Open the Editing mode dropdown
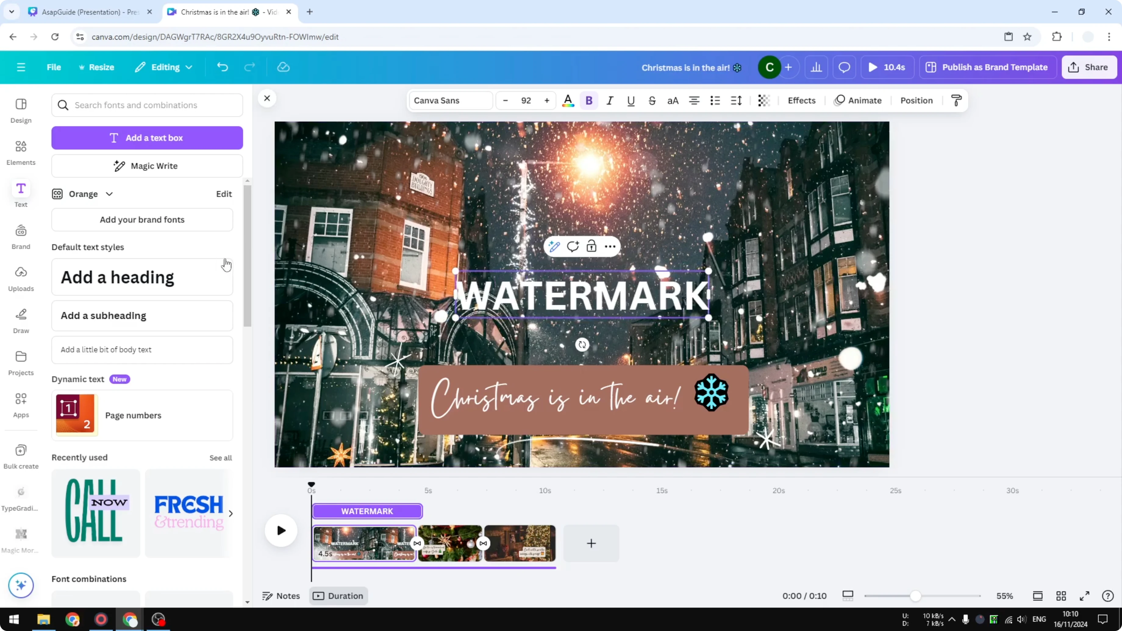The width and height of the screenshot is (1122, 631). 163,67
